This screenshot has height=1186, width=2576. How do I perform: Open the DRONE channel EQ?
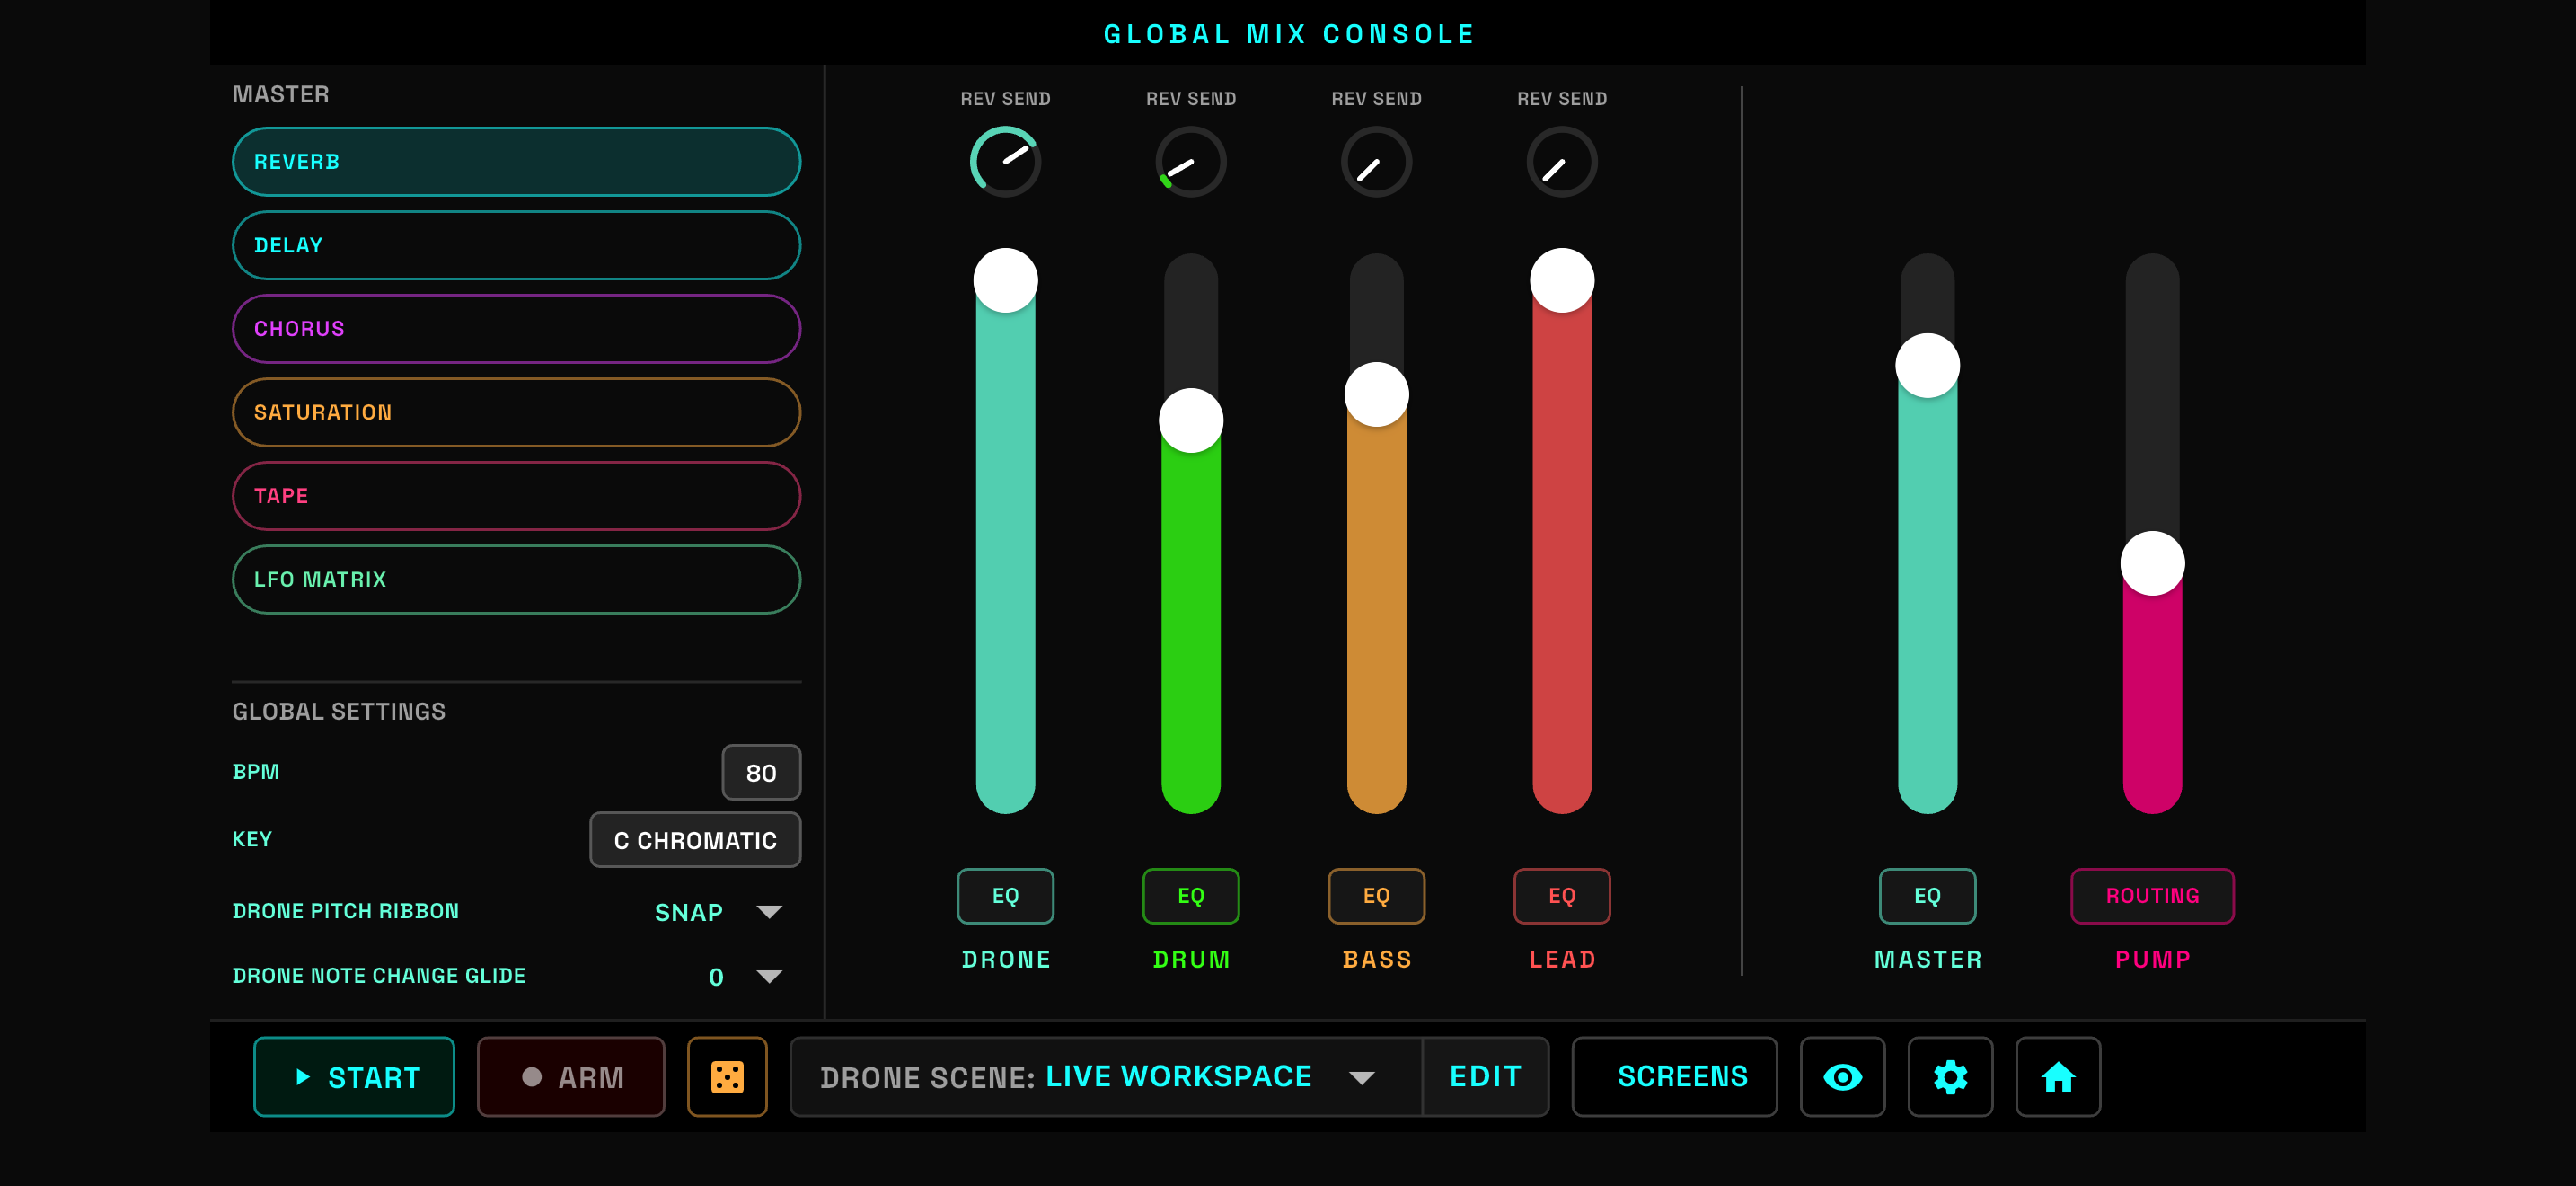[x=1005, y=896]
